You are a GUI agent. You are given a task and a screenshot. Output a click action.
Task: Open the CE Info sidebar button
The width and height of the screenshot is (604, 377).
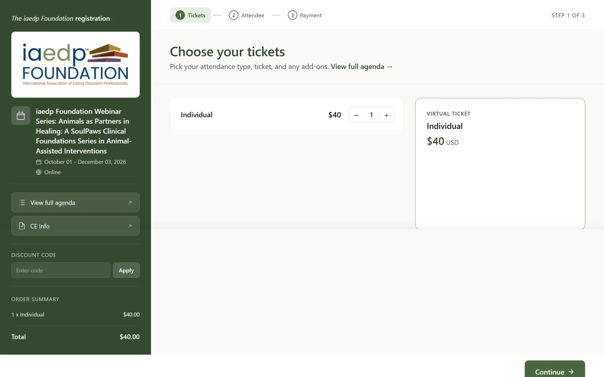[75, 226]
